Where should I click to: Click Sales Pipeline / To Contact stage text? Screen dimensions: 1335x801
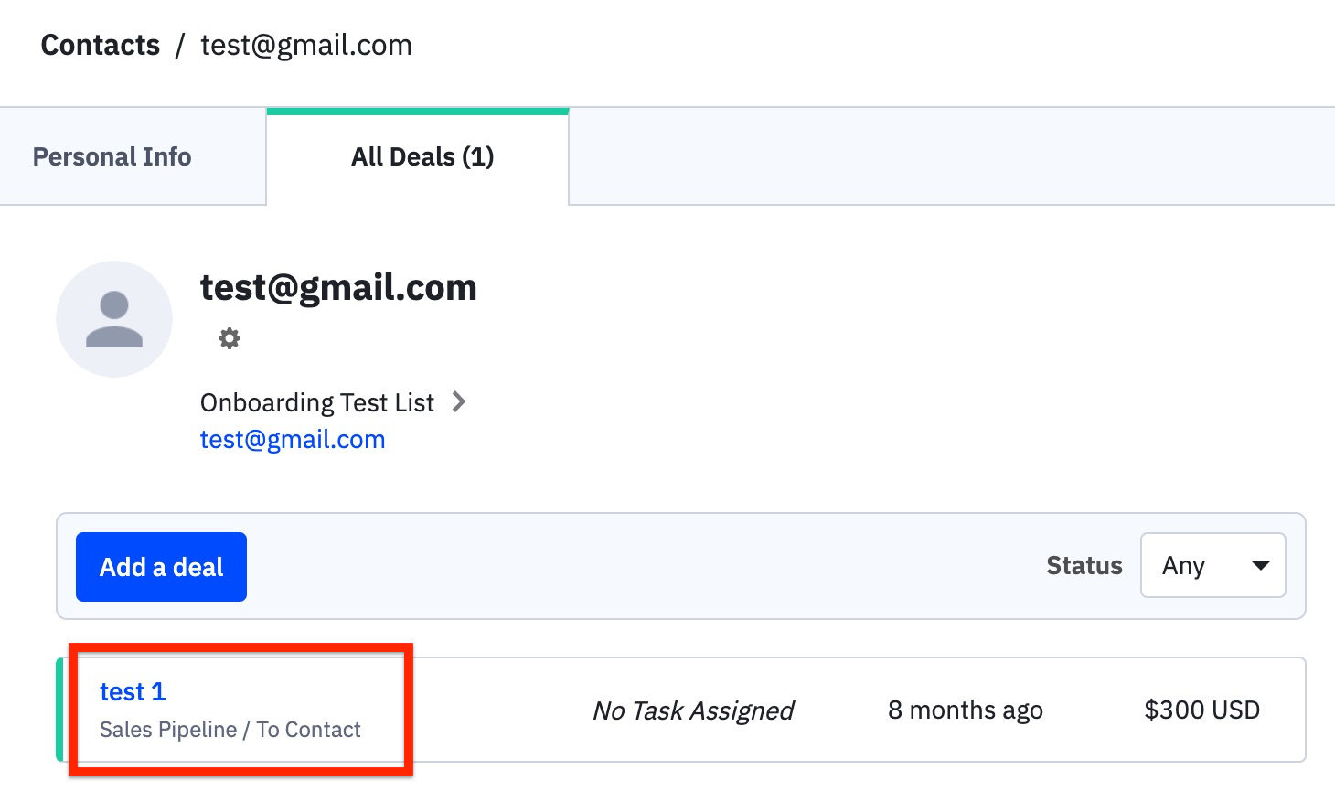pos(230,730)
